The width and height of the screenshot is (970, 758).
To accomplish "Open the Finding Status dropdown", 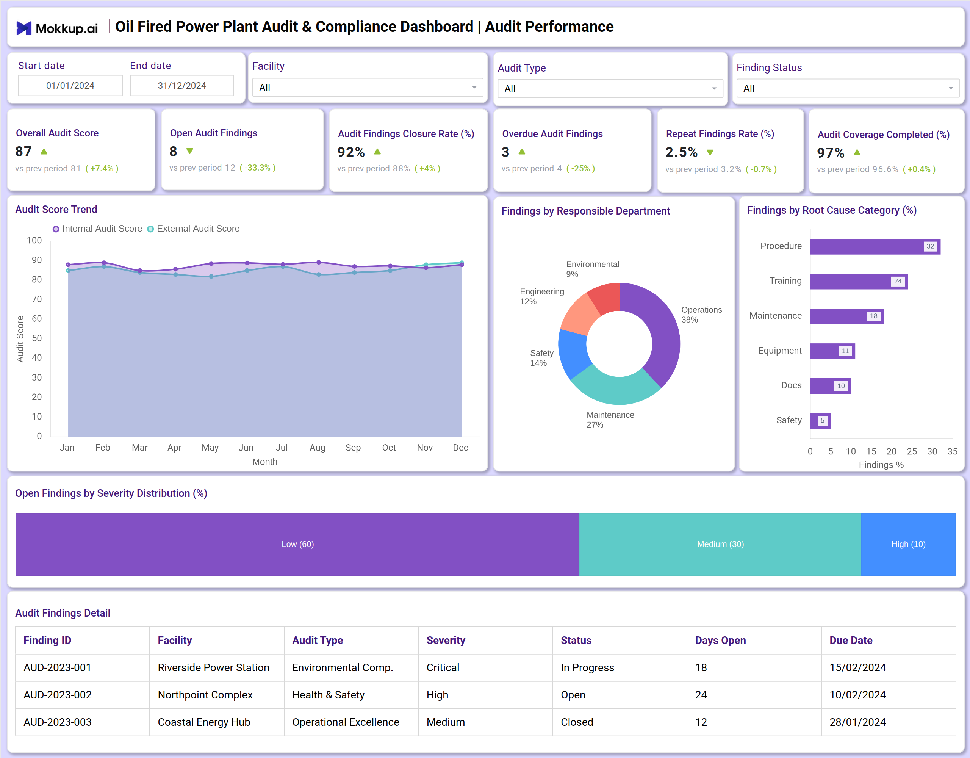I will (x=848, y=88).
